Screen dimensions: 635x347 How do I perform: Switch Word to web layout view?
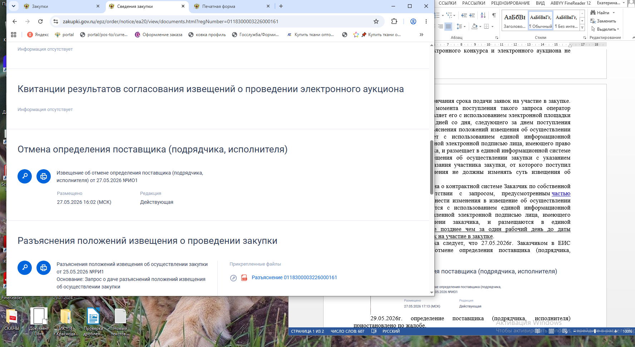point(565,331)
